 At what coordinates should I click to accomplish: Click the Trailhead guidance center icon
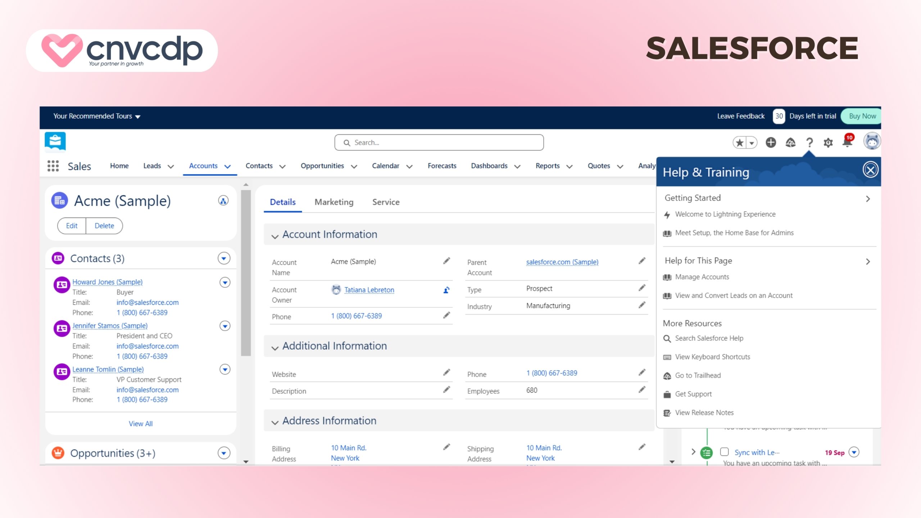tap(790, 142)
